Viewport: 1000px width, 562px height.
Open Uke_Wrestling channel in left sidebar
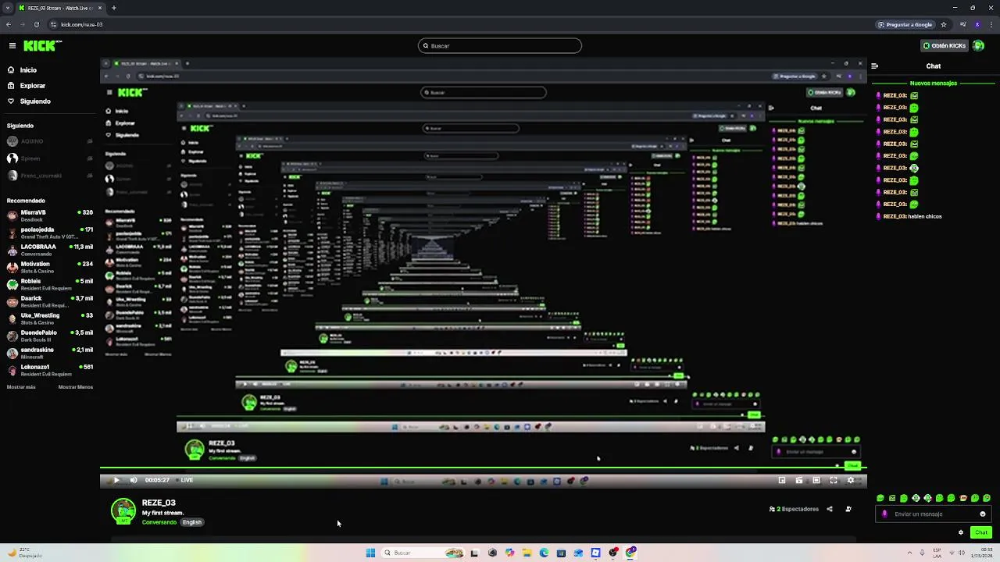point(50,318)
